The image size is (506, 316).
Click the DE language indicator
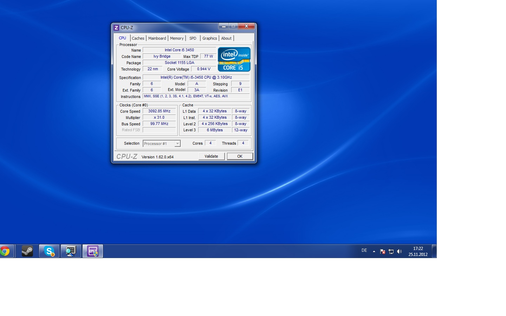(x=364, y=251)
